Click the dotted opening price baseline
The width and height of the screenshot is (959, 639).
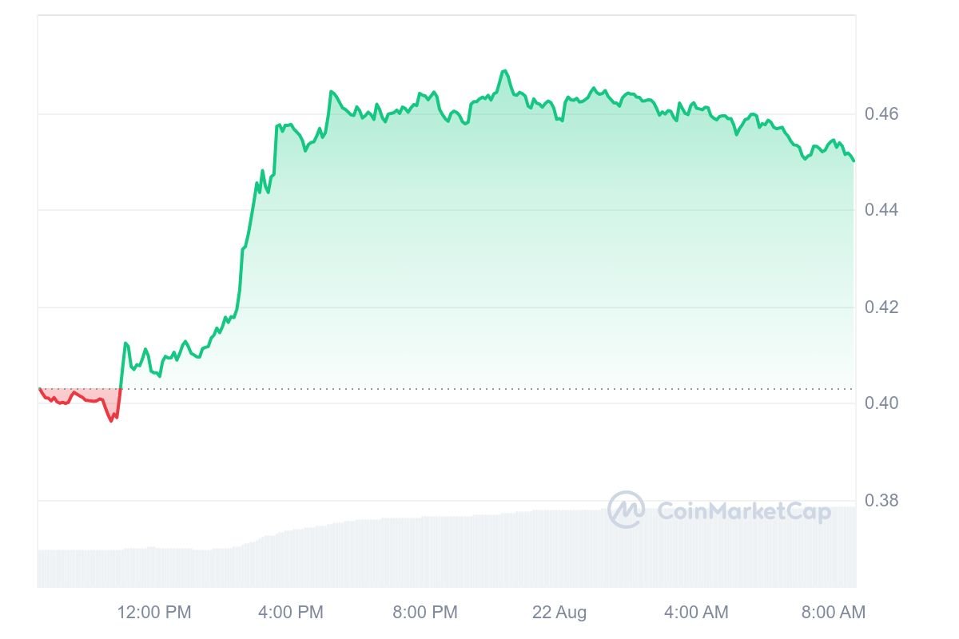[448, 389]
